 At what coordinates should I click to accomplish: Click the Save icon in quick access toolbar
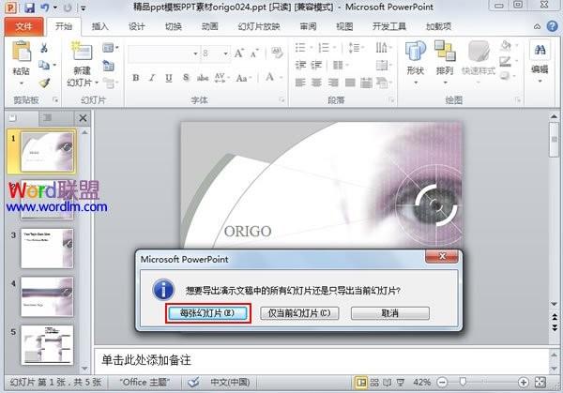tap(29, 8)
